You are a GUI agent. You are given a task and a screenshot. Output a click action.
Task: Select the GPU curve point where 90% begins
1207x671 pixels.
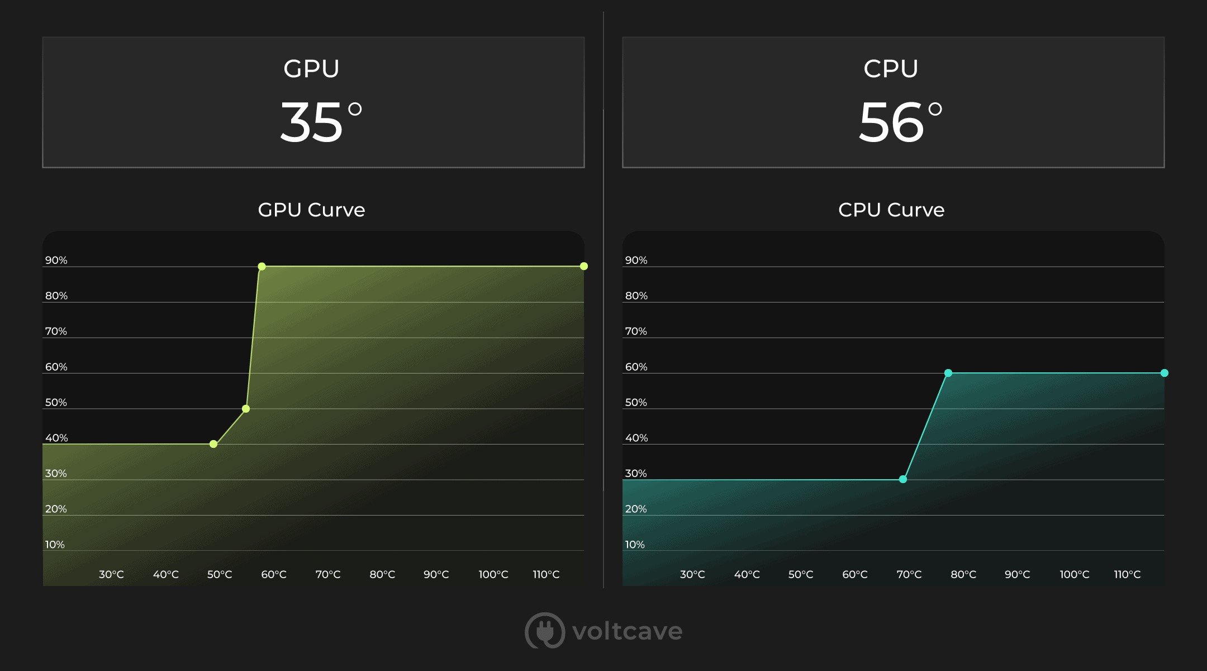pyautogui.click(x=262, y=266)
